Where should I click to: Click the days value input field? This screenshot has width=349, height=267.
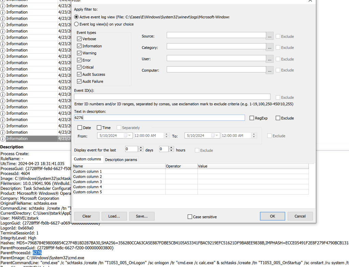tap(132, 149)
